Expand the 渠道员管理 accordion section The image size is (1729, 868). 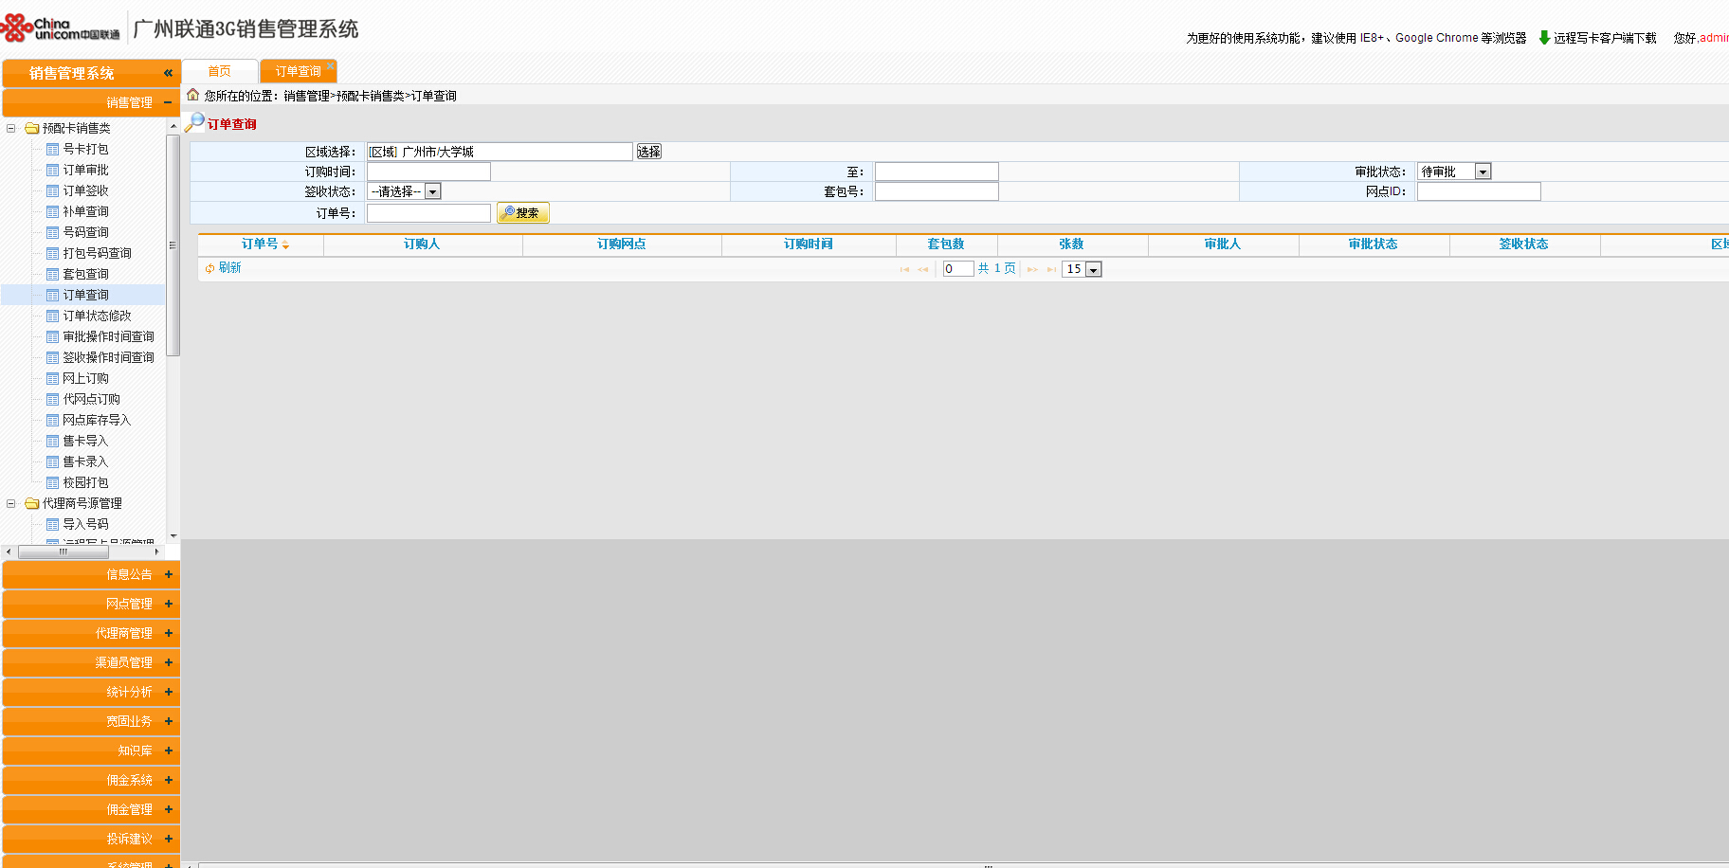tap(91, 662)
